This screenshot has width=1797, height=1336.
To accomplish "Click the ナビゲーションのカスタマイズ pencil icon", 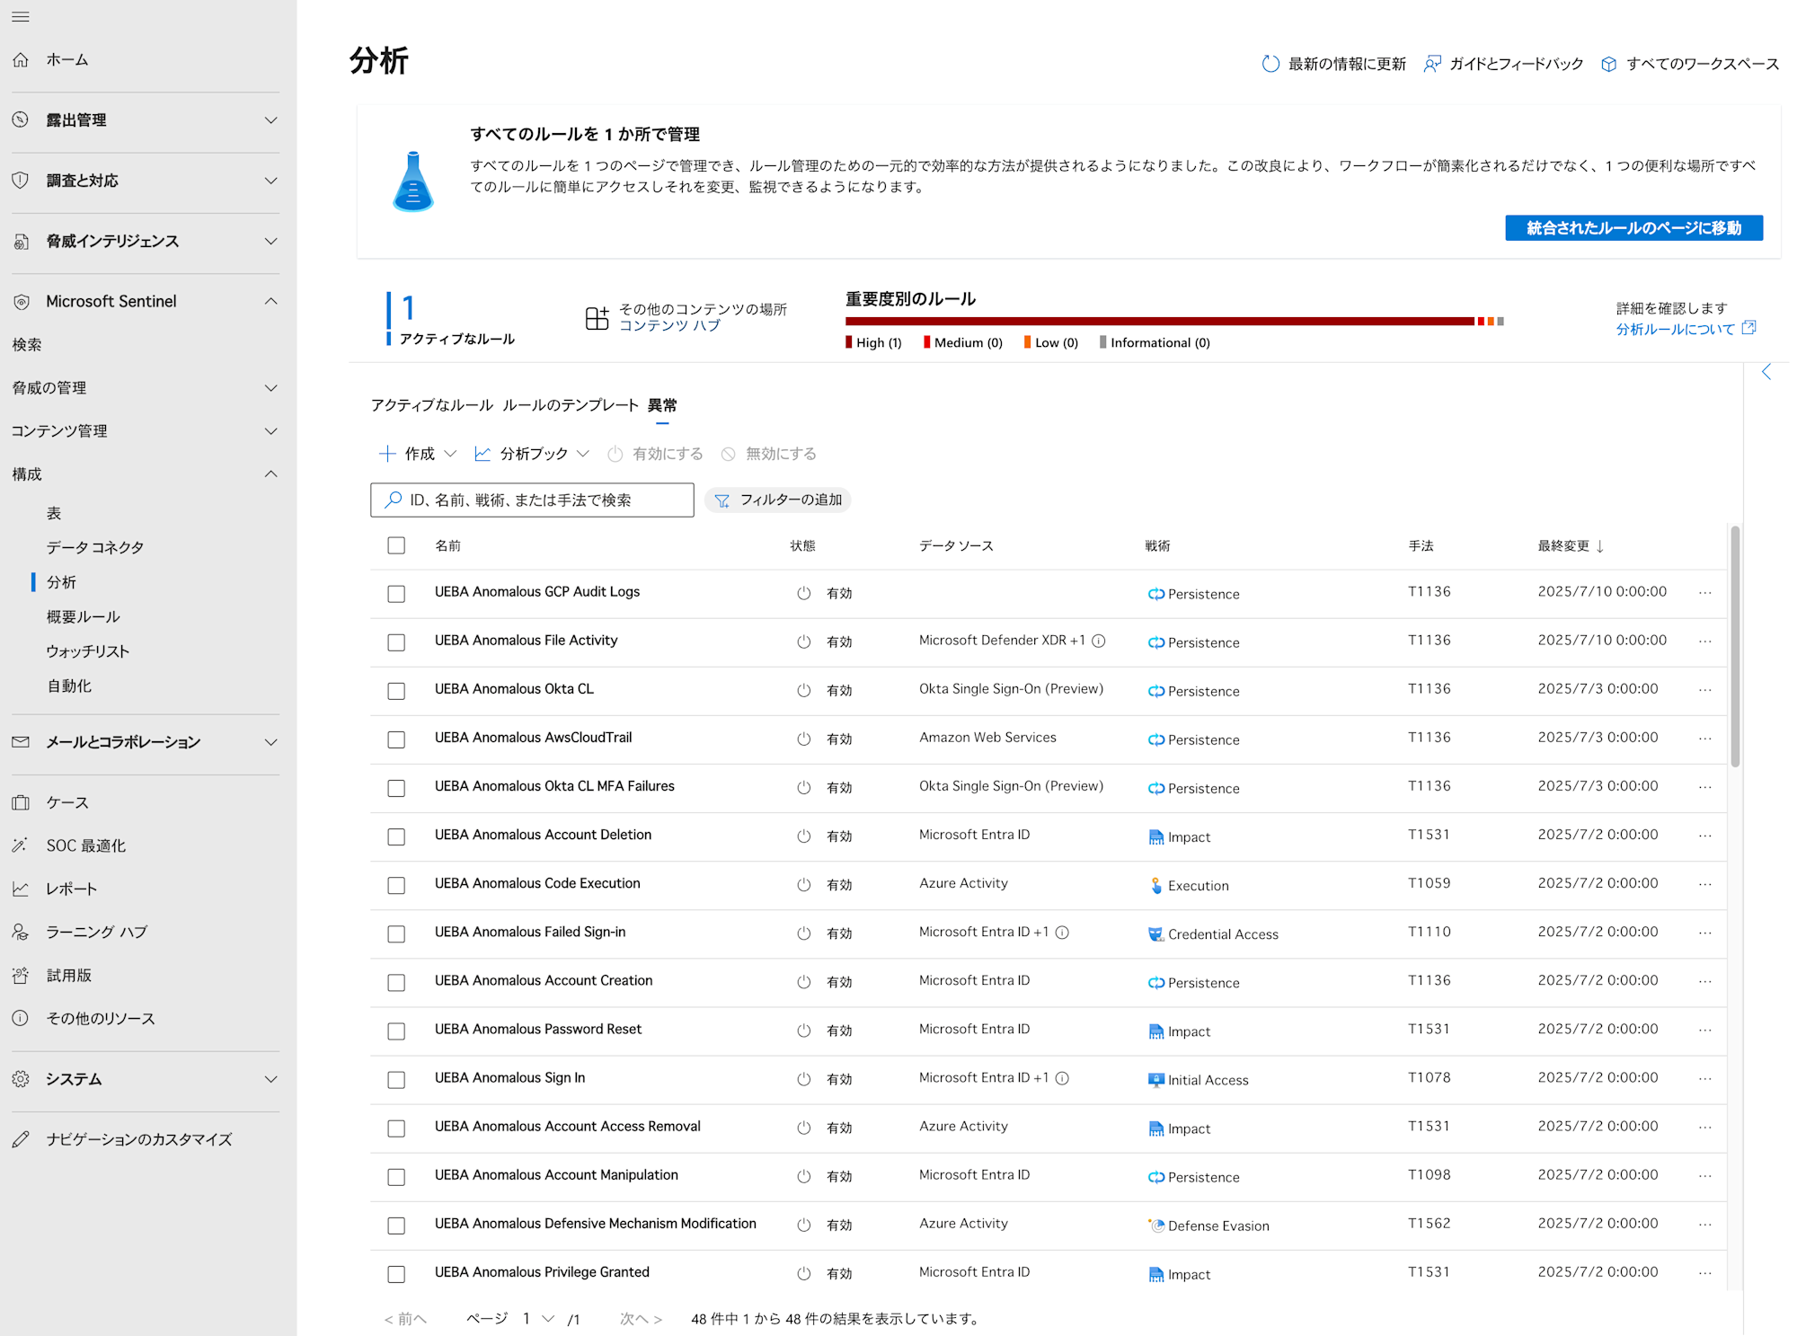I will tap(21, 1139).
